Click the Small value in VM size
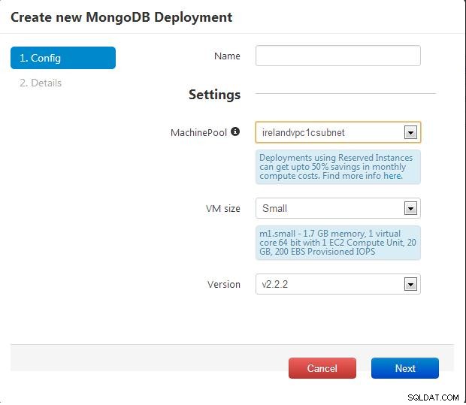 (x=274, y=208)
